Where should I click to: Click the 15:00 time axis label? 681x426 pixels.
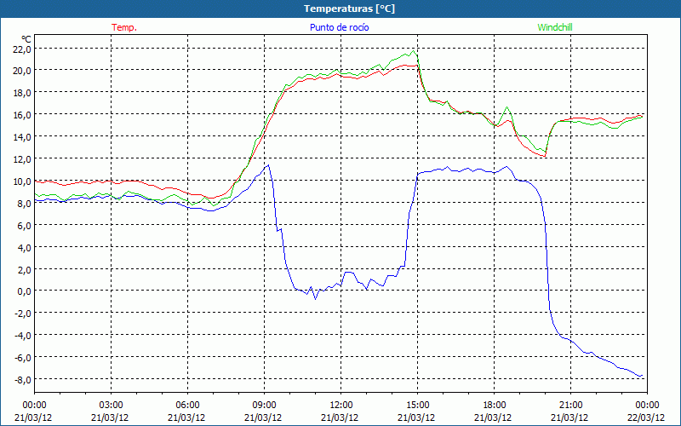(417, 406)
